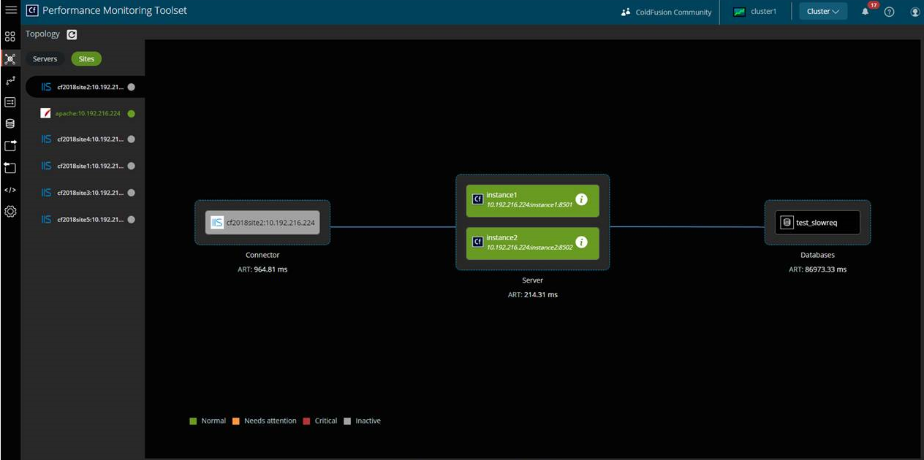
Task: Open the instance2 server node
Action: click(533, 243)
